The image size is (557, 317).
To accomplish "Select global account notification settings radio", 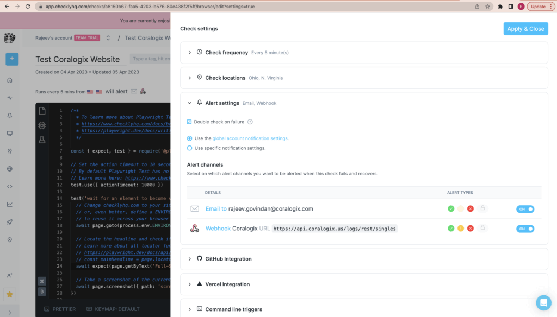I will [x=189, y=138].
